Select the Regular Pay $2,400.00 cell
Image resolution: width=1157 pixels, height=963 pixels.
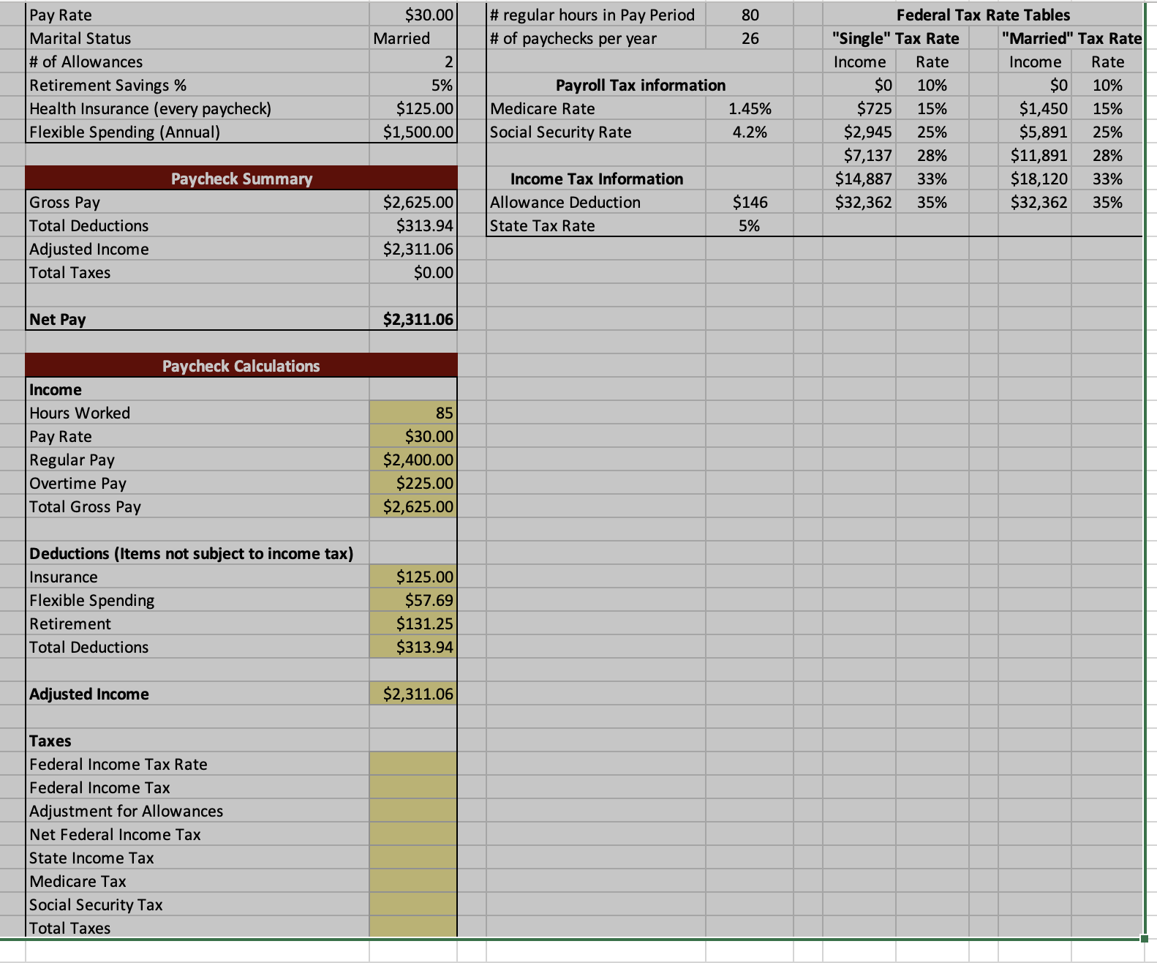point(413,460)
